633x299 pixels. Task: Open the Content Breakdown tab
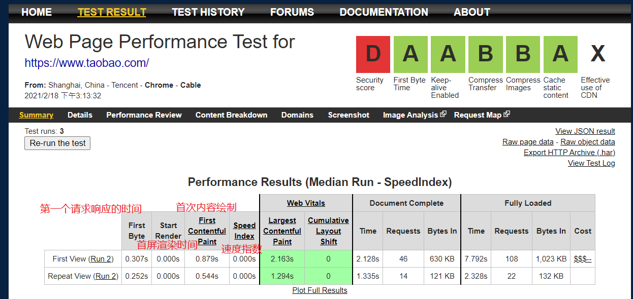231,115
